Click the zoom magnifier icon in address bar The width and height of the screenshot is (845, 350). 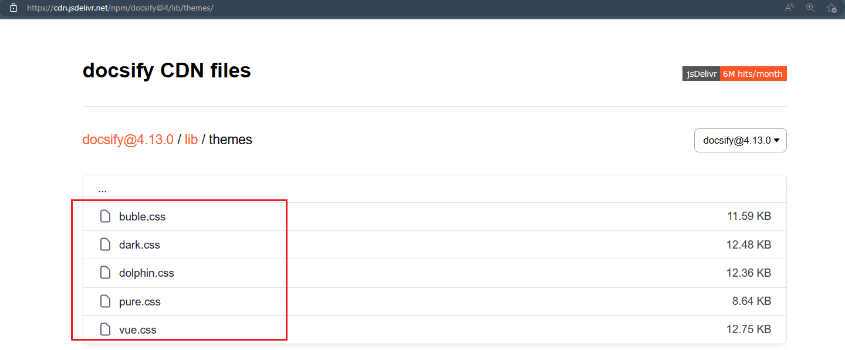click(810, 8)
